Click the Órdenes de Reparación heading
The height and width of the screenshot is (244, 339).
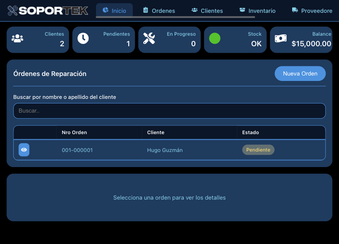50,74
